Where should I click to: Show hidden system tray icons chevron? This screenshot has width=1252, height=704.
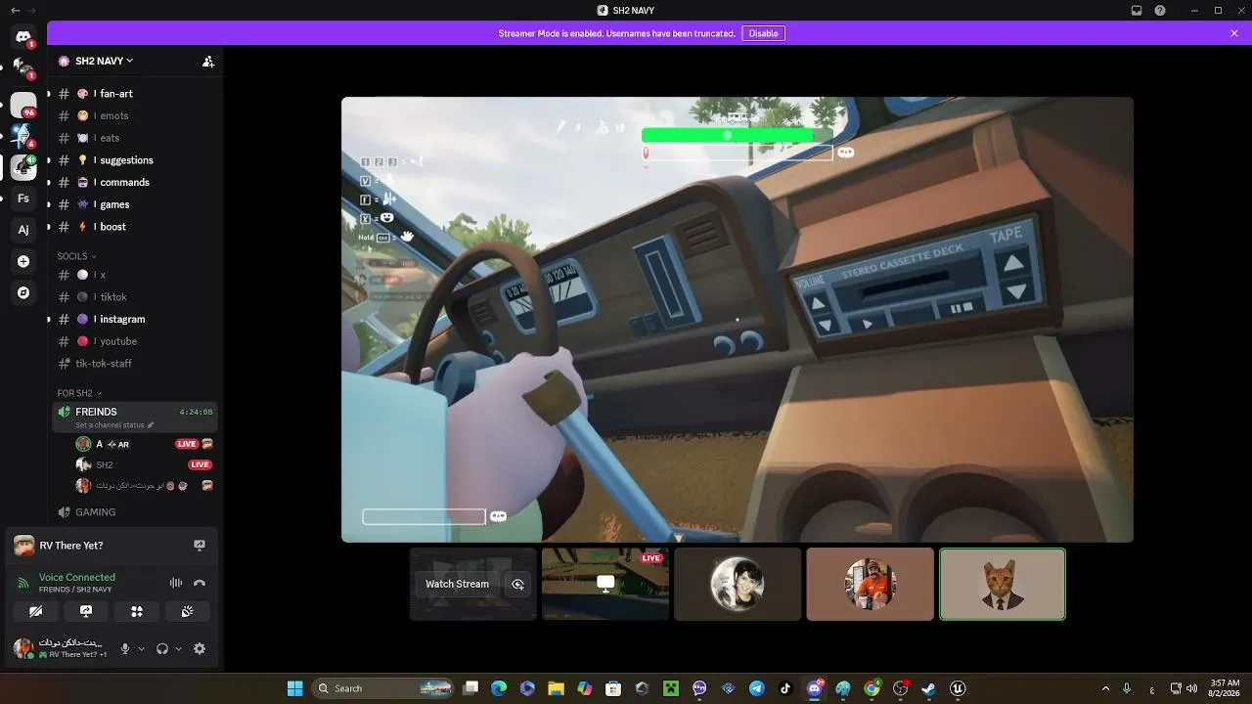click(x=1105, y=688)
